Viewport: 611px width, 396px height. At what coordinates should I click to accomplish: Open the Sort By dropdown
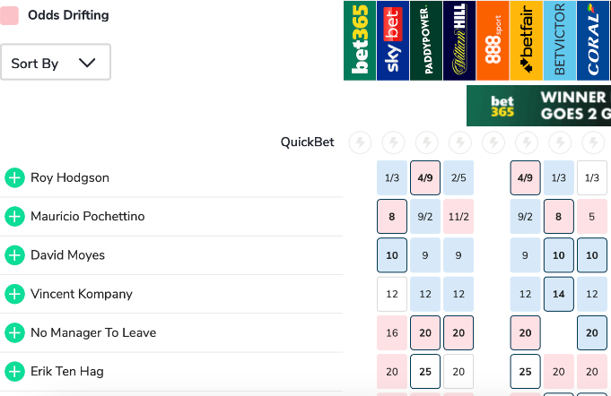tap(56, 63)
